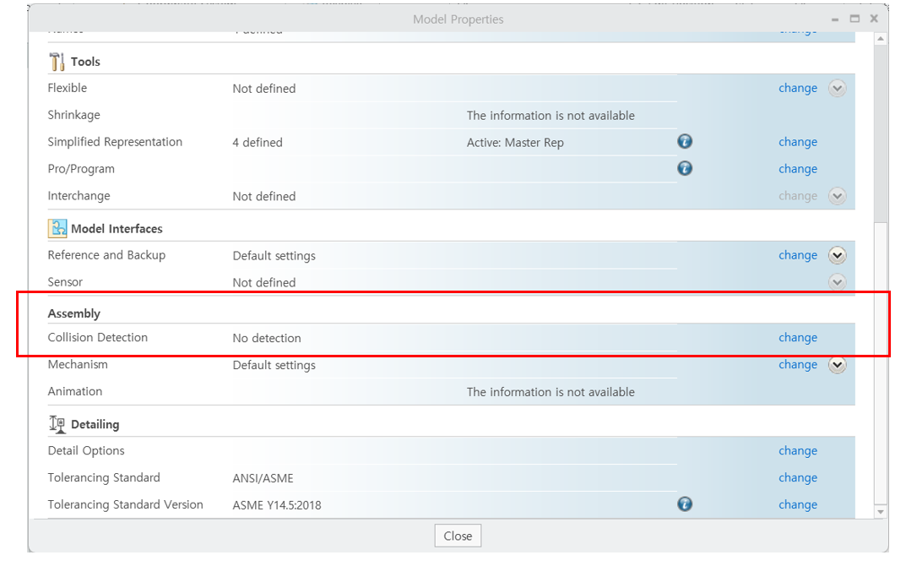This screenshot has height=566, width=906.
Task: Click the Model Interfaces section icon
Action: 57,228
